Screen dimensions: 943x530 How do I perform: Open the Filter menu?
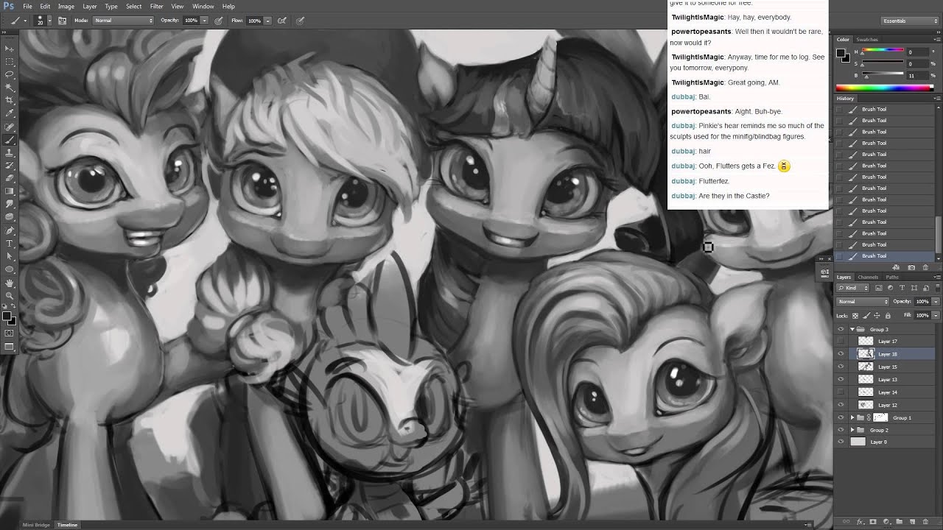[x=156, y=7]
